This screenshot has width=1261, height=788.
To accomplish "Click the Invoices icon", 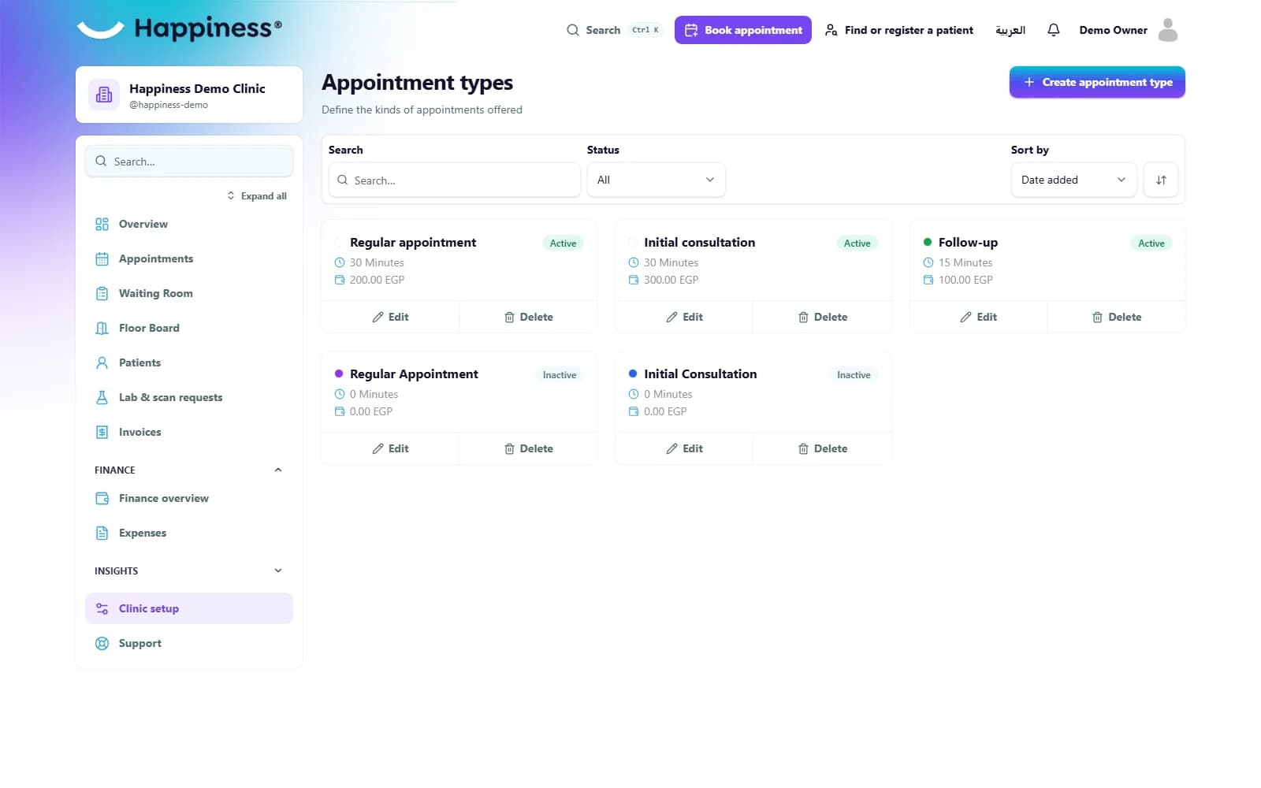I will click(x=102, y=432).
